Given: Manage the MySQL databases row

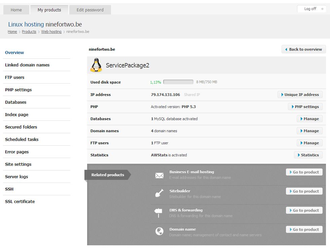Looking at the screenshot, I should 309,119.
